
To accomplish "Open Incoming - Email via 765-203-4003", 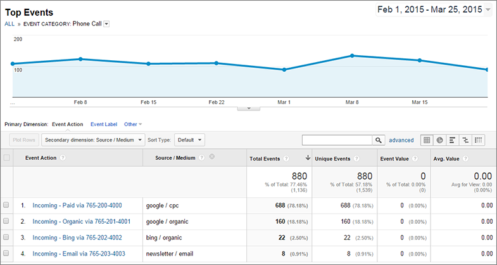I will pyautogui.click(x=79, y=254).
